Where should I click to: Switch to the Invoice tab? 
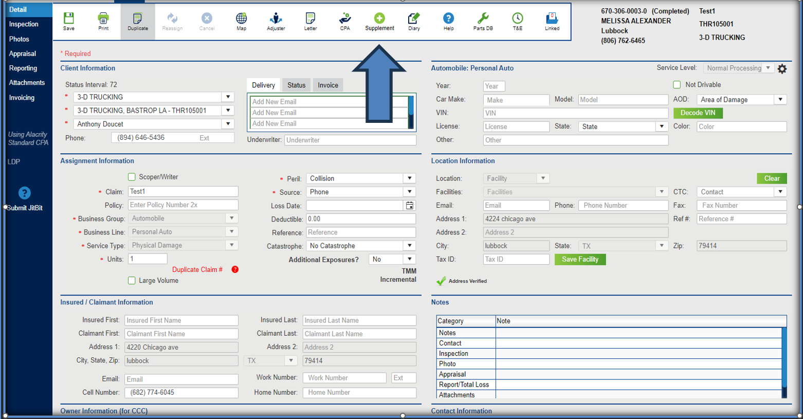pos(328,85)
